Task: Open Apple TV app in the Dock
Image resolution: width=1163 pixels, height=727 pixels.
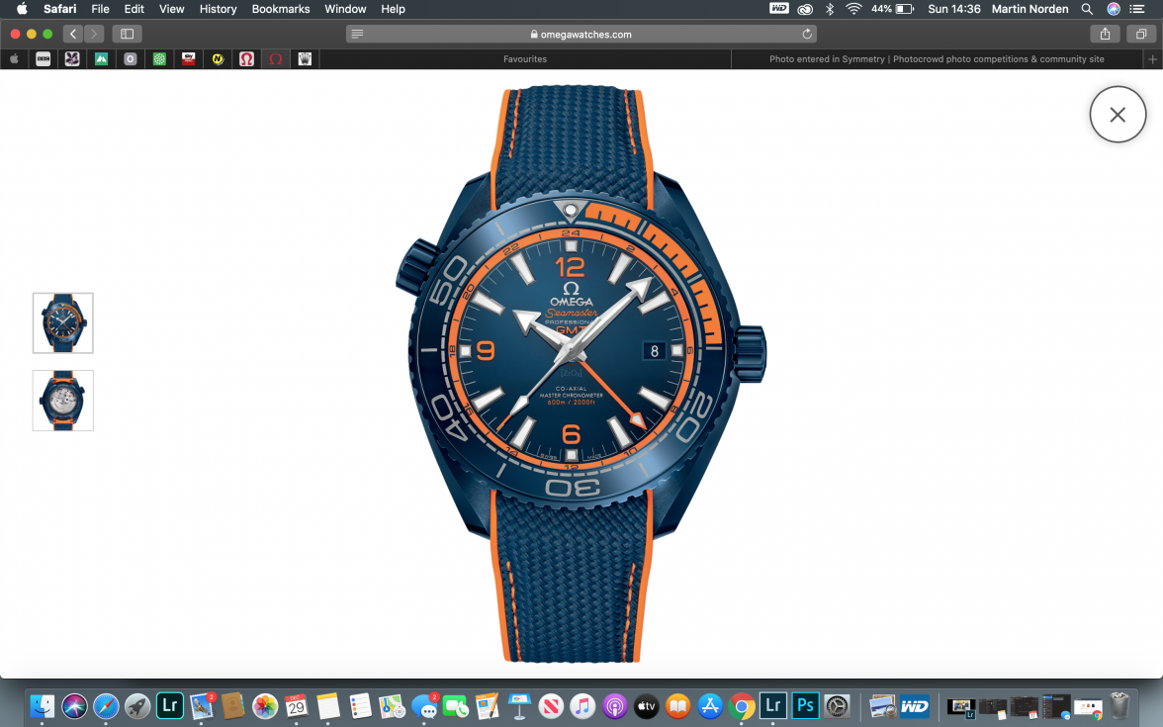Action: click(646, 705)
